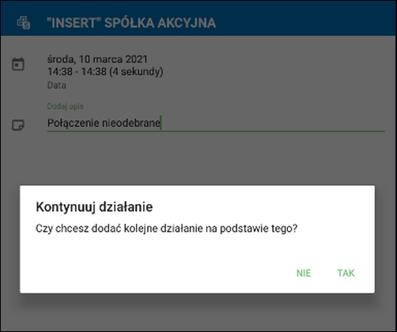Click the "Data" label under the time
Screen dimensions: 397x332
56,85
